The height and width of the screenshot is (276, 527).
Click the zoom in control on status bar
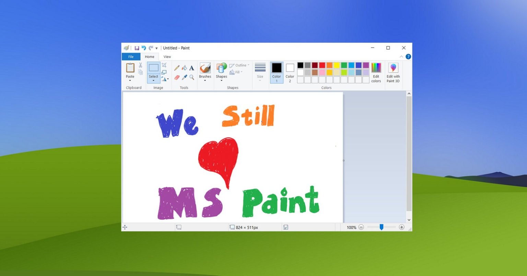coord(401,227)
